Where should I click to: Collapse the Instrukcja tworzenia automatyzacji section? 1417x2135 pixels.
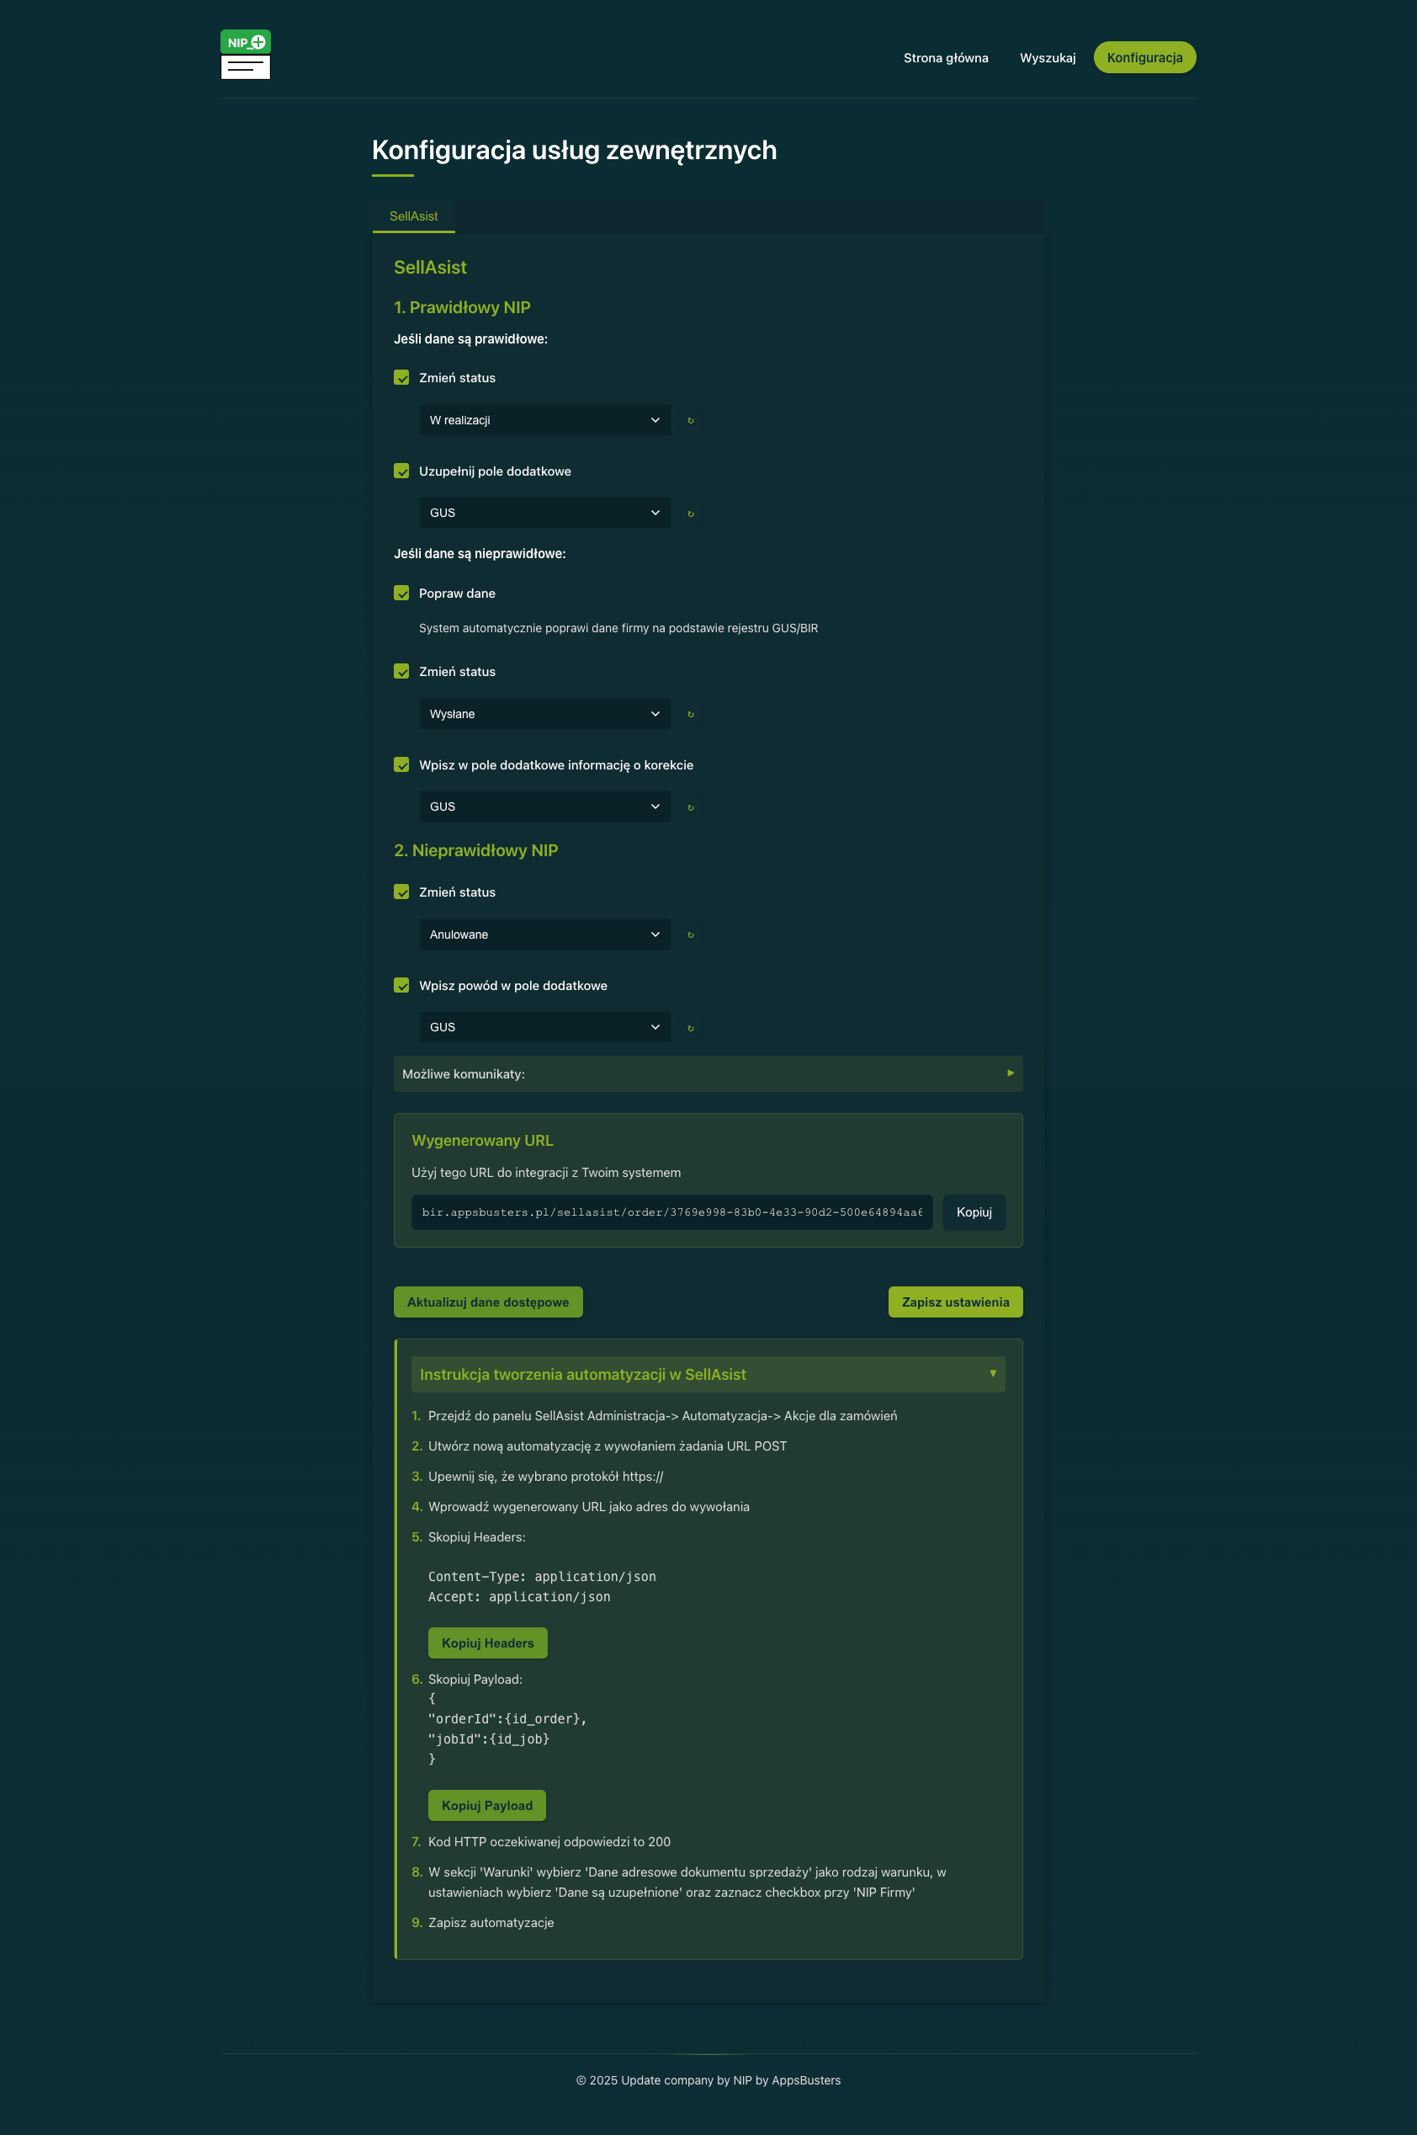[708, 1374]
